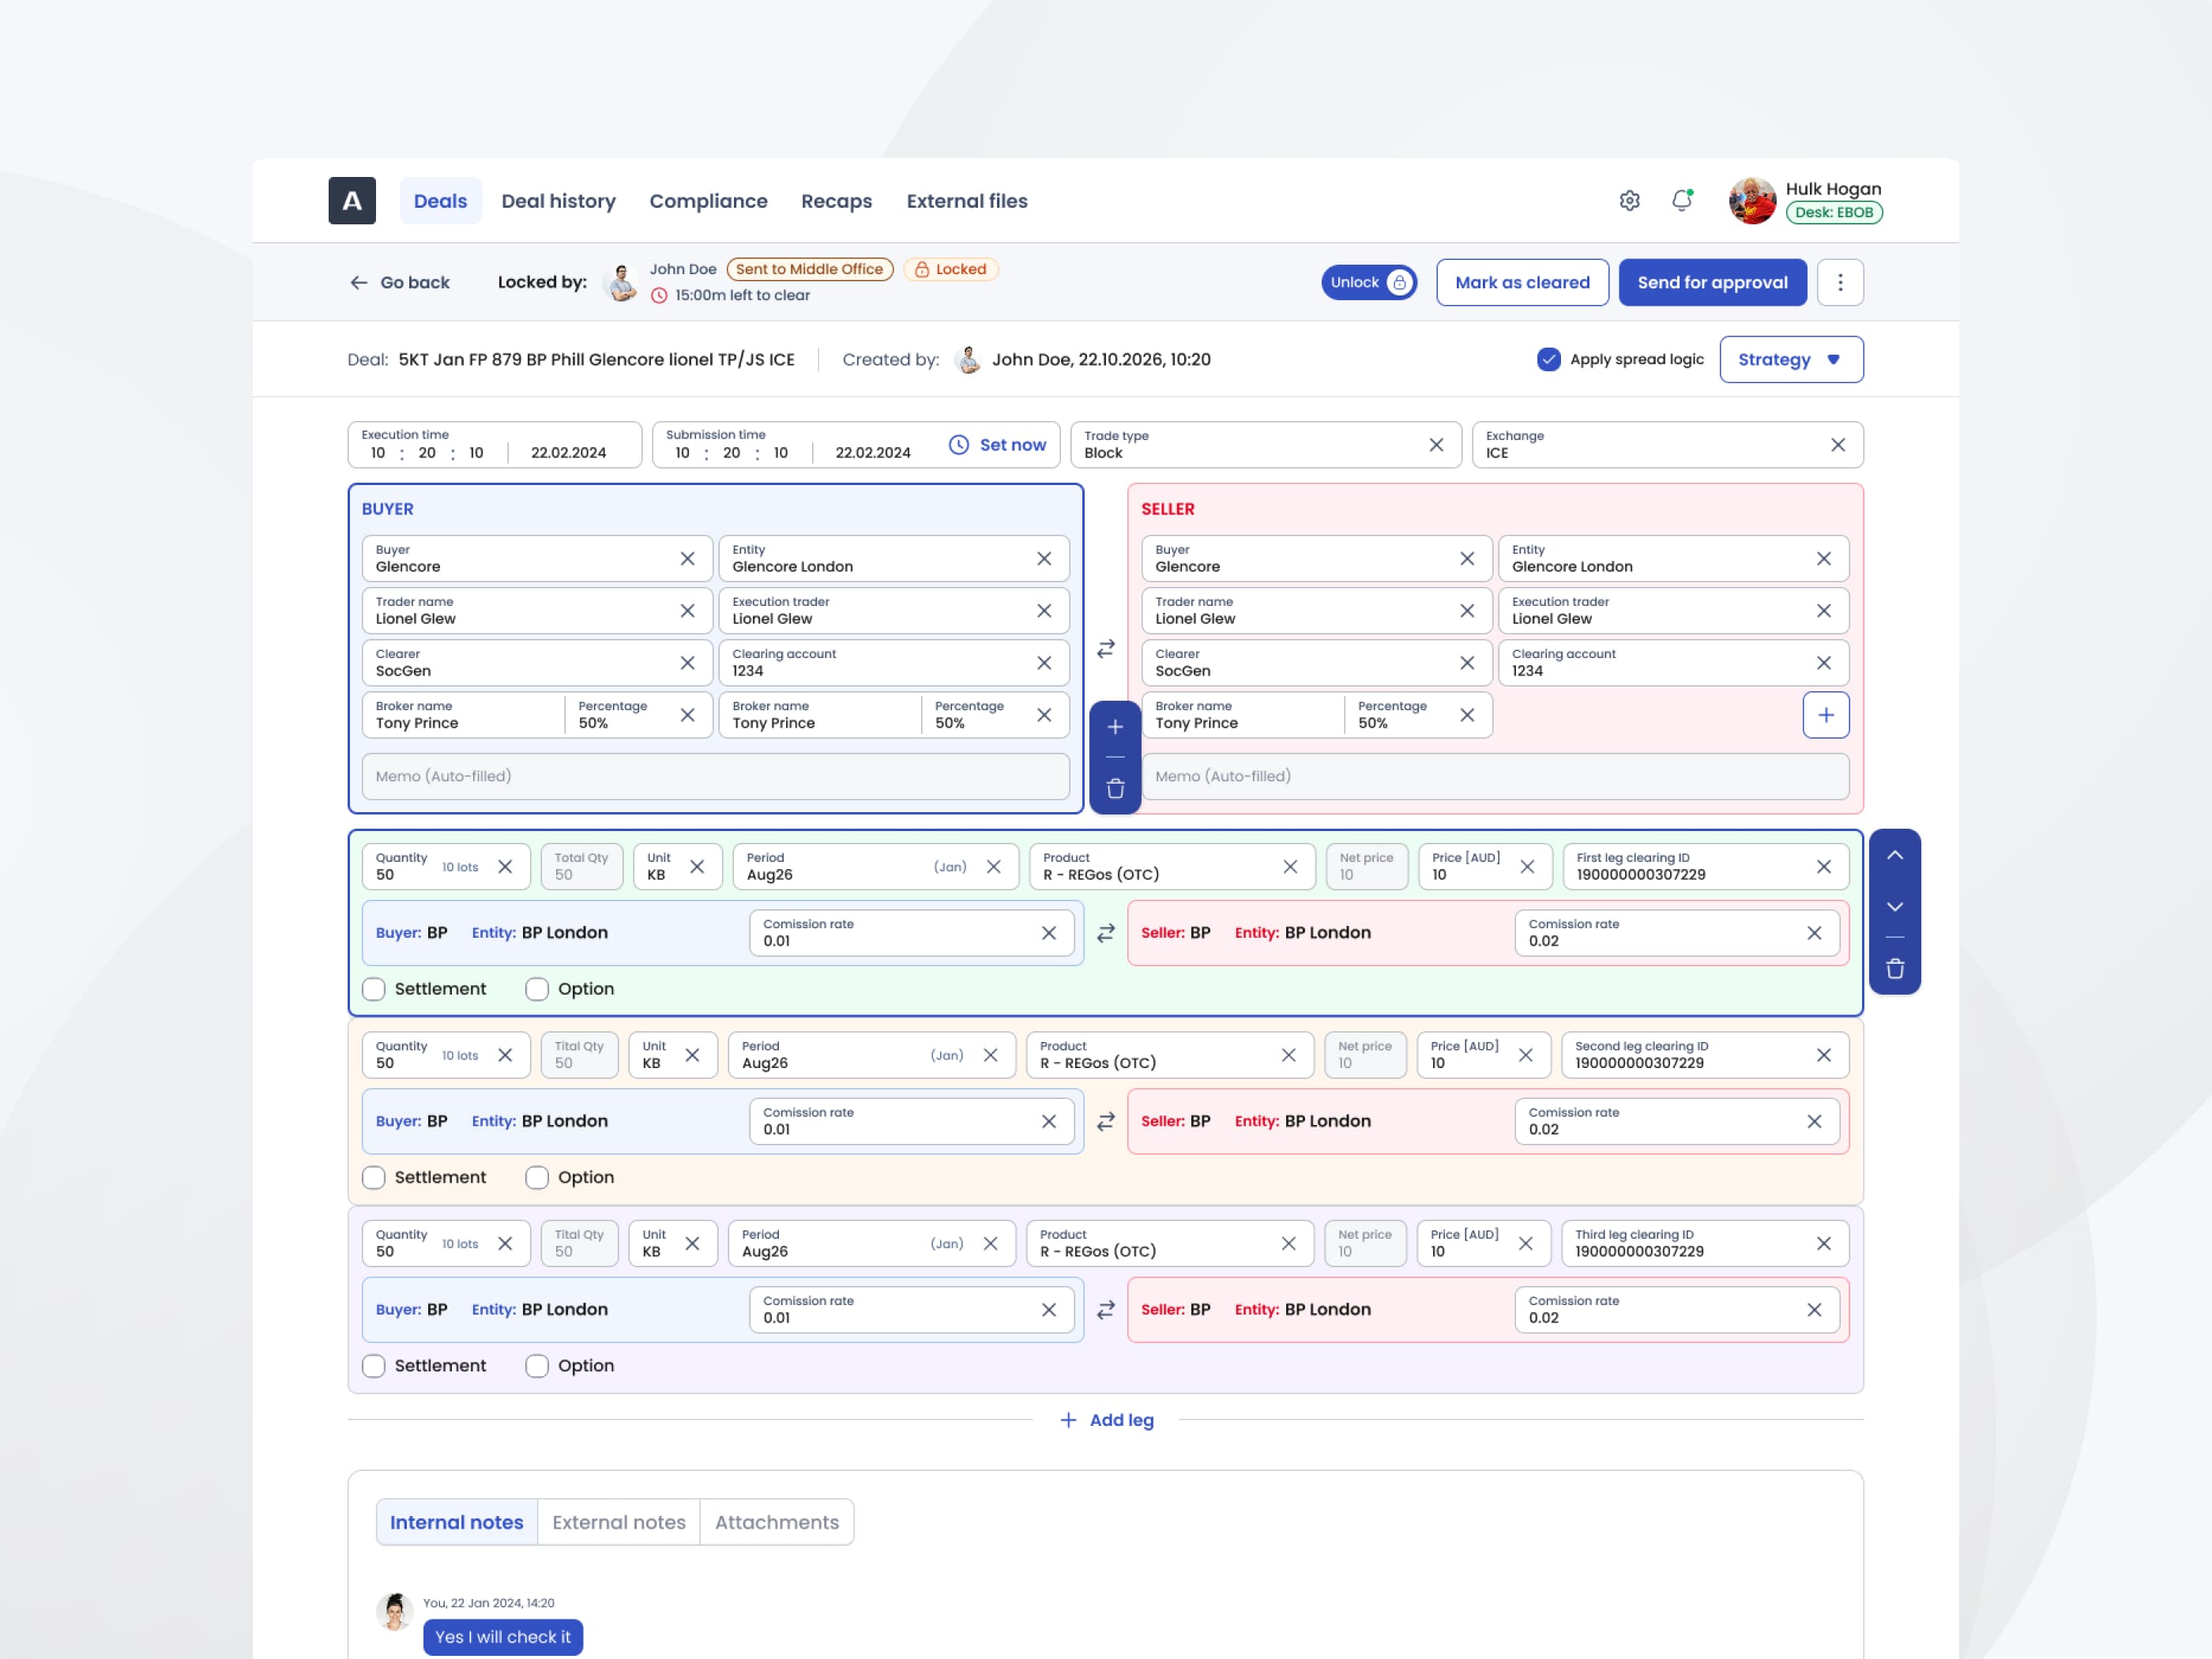Click the Yes I will check it message
The height and width of the screenshot is (1659, 2212).
503,1638
